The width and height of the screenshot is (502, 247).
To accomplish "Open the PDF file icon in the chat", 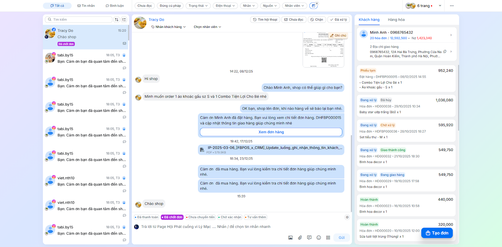I will pos(202,150).
